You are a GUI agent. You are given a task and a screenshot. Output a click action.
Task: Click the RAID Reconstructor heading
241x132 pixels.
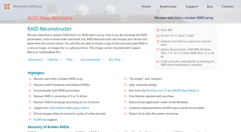coord(49,29)
